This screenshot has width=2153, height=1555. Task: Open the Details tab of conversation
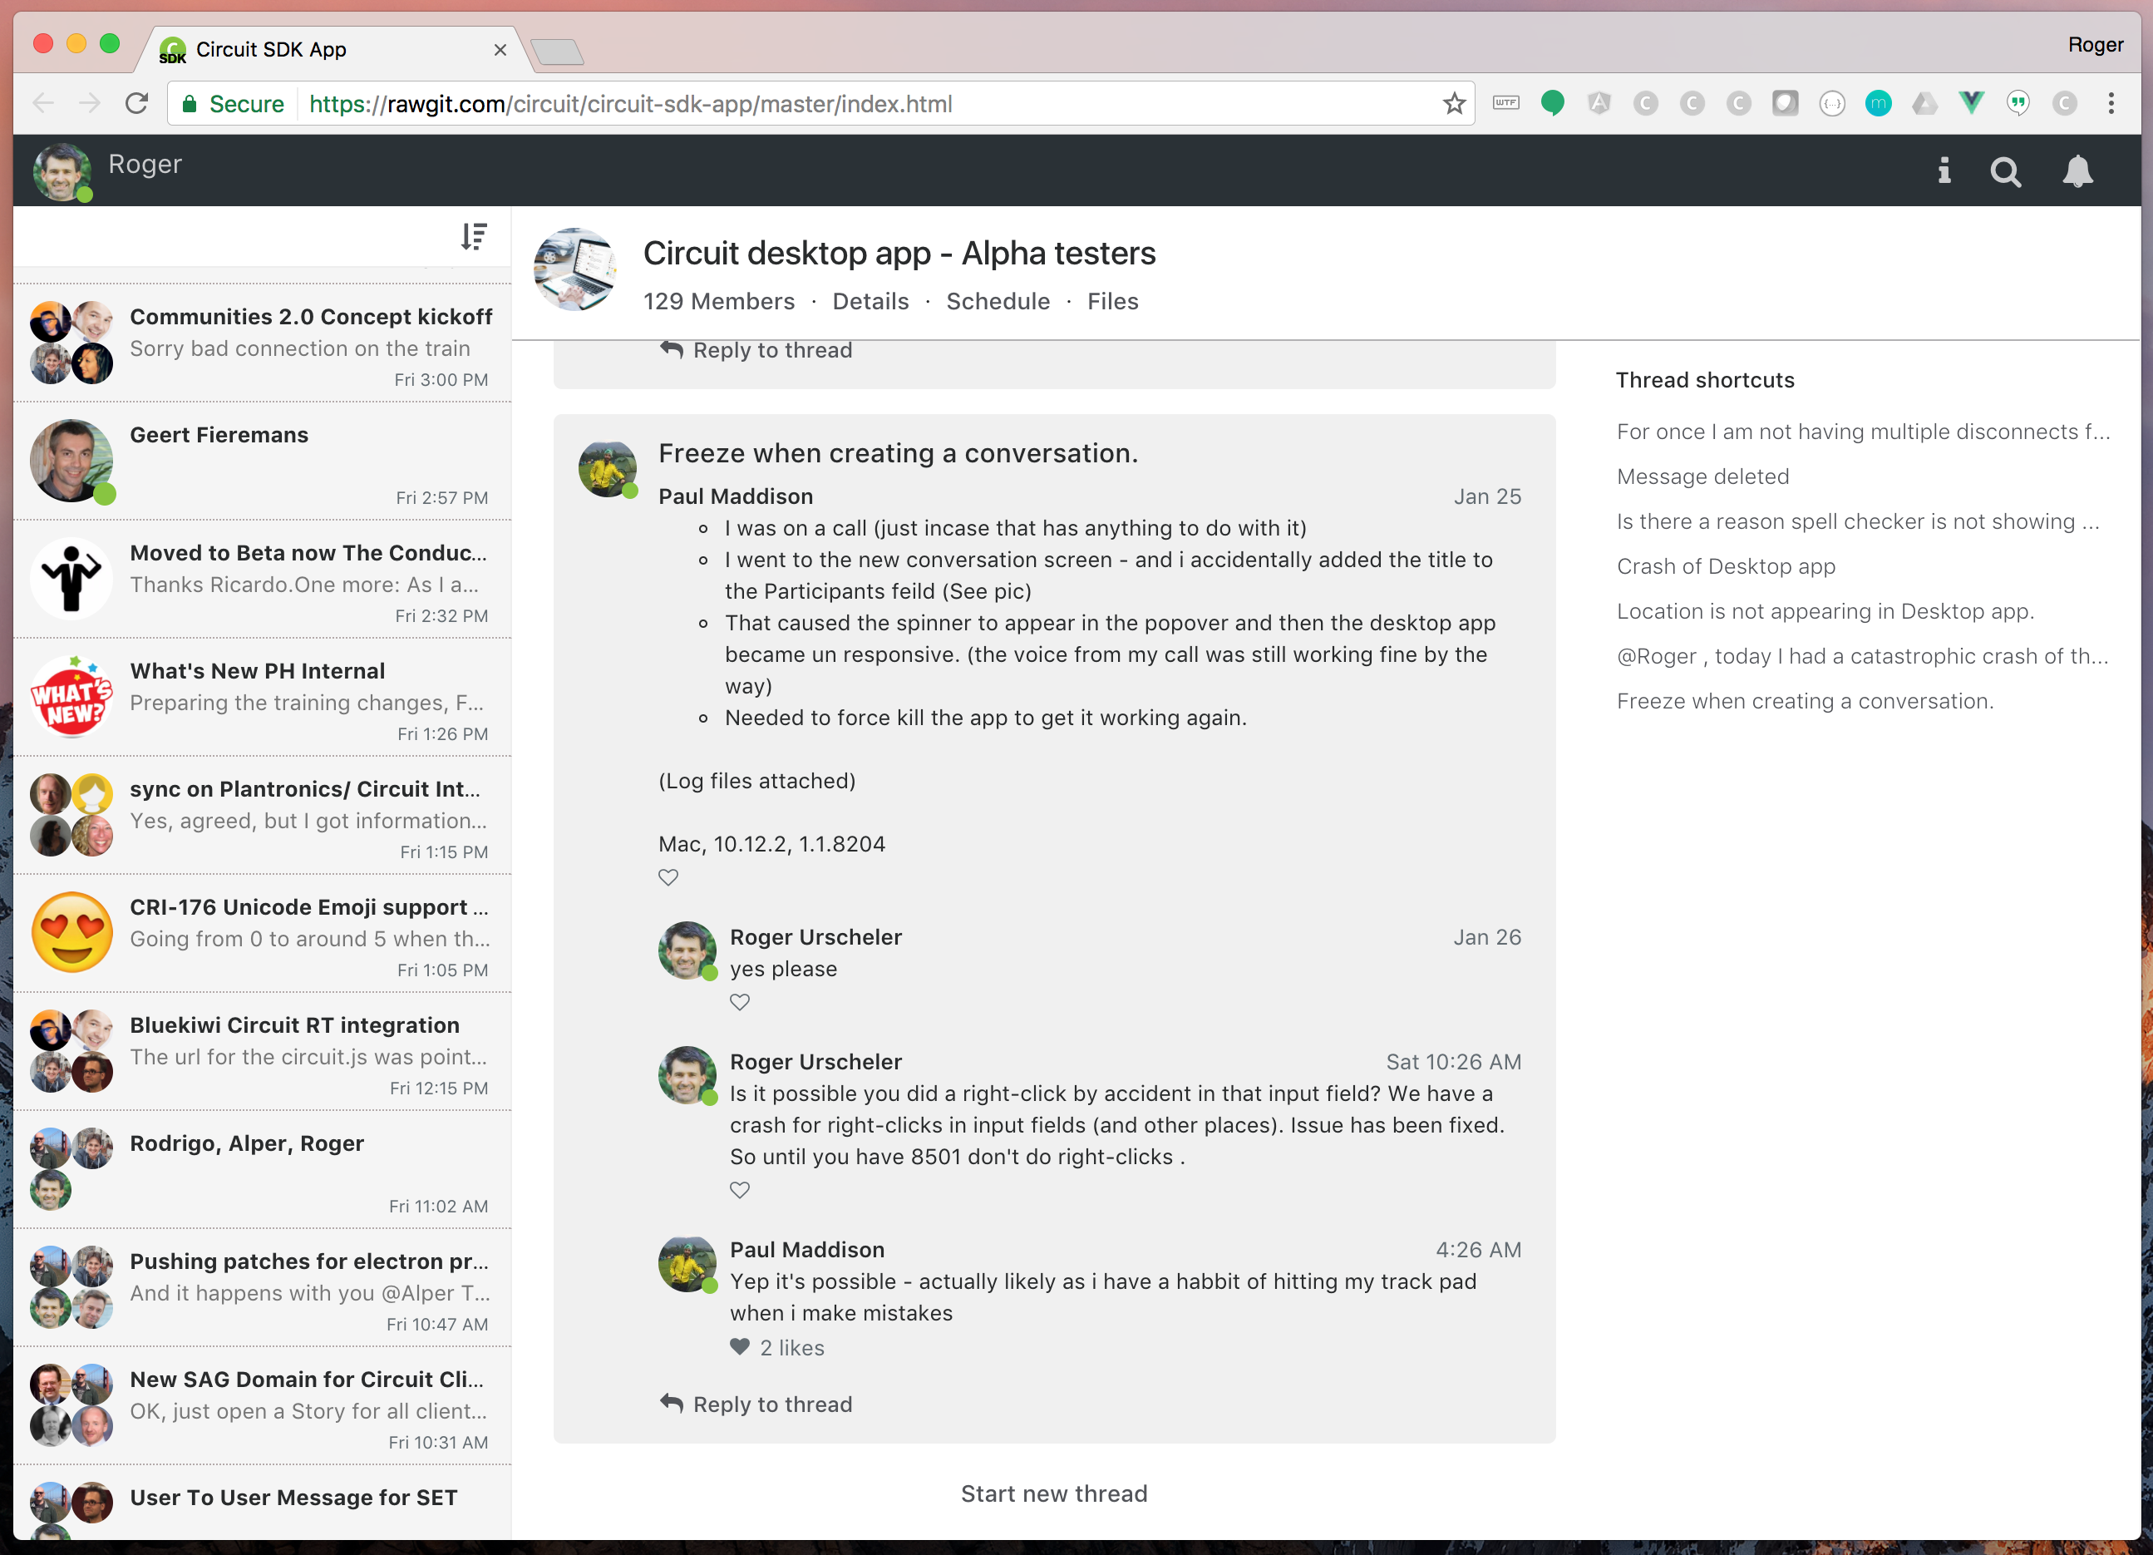click(x=870, y=301)
